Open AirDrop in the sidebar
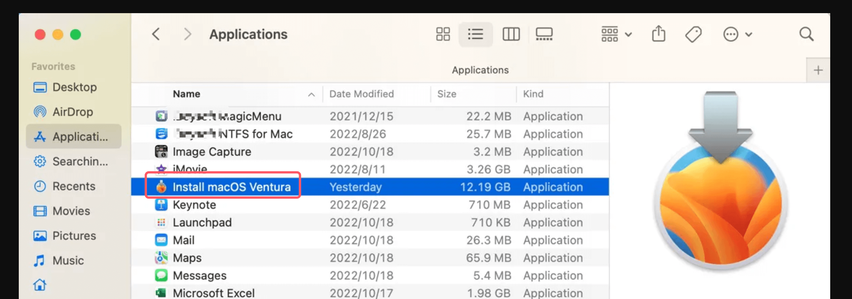 73,112
